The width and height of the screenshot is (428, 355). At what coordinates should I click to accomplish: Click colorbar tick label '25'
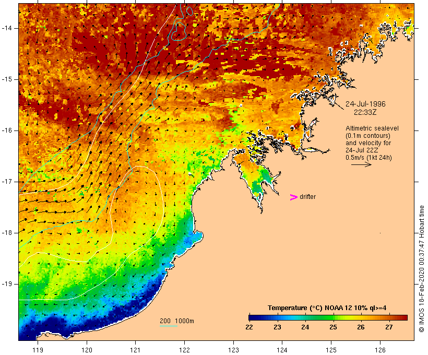click(333, 327)
